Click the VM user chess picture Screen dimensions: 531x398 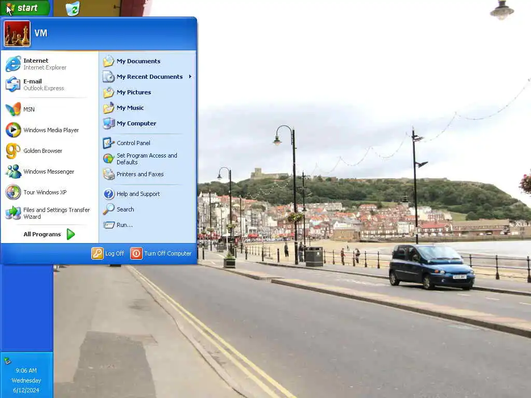pyautogui.click(x=17, y=34)
